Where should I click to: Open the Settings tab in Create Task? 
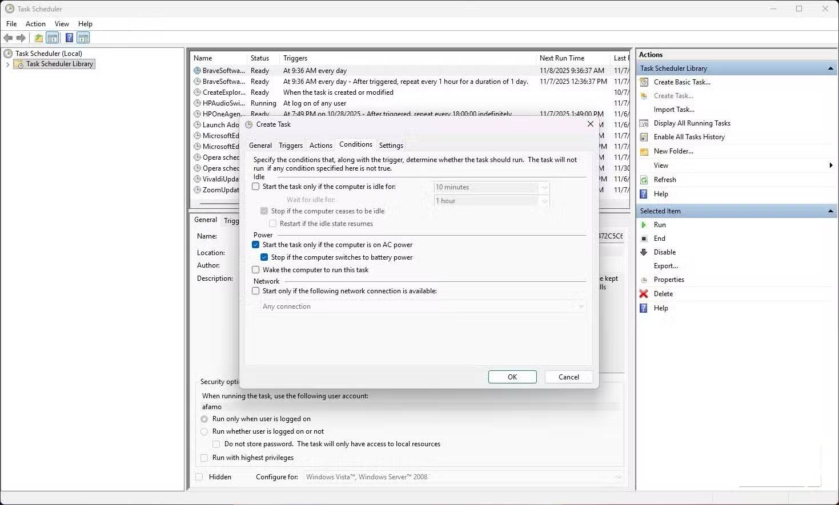click(391, 146)
